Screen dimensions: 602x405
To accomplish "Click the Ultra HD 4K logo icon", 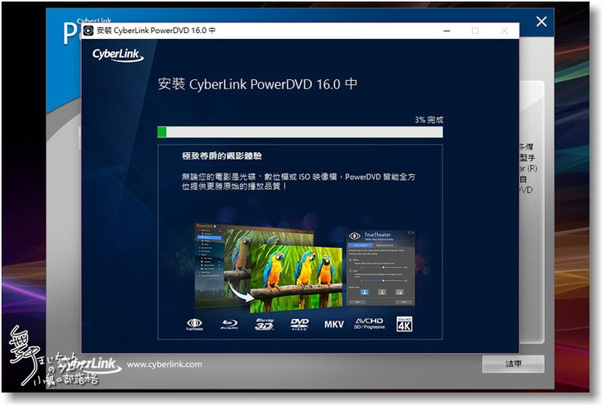I will (404, 324).
